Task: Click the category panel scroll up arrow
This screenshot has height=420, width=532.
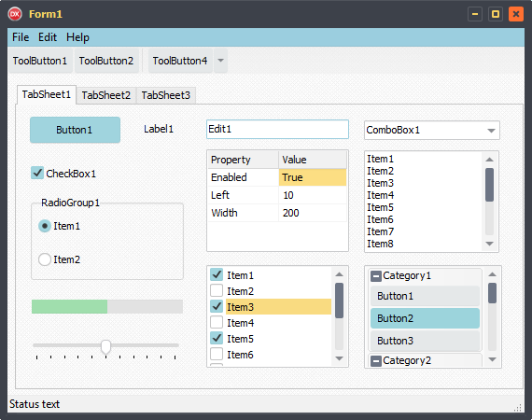Action: tap(492, 274)
